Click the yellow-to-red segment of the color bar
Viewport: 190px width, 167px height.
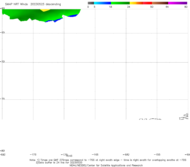(141, 3)
